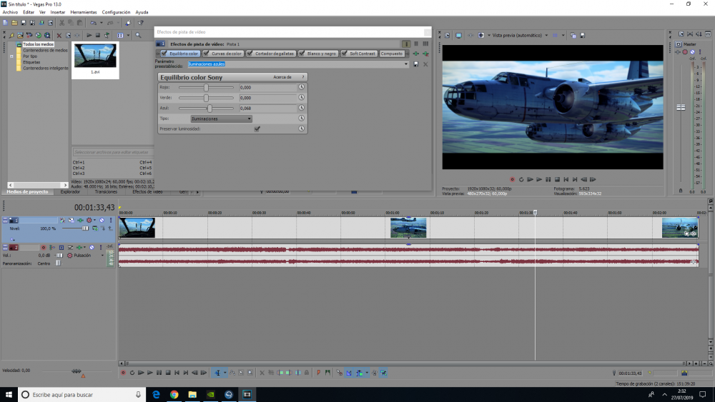
Task: Mute audio track 2
Action: point(92,248)
